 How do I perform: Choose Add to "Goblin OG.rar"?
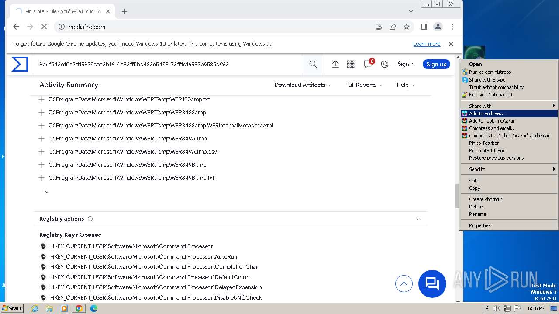509,121
